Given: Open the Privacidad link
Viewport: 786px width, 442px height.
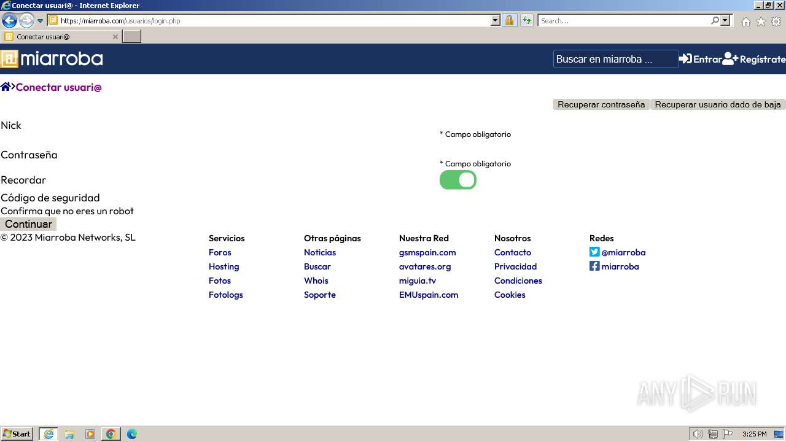Looking at the screenshot, I should coord(515,266).
